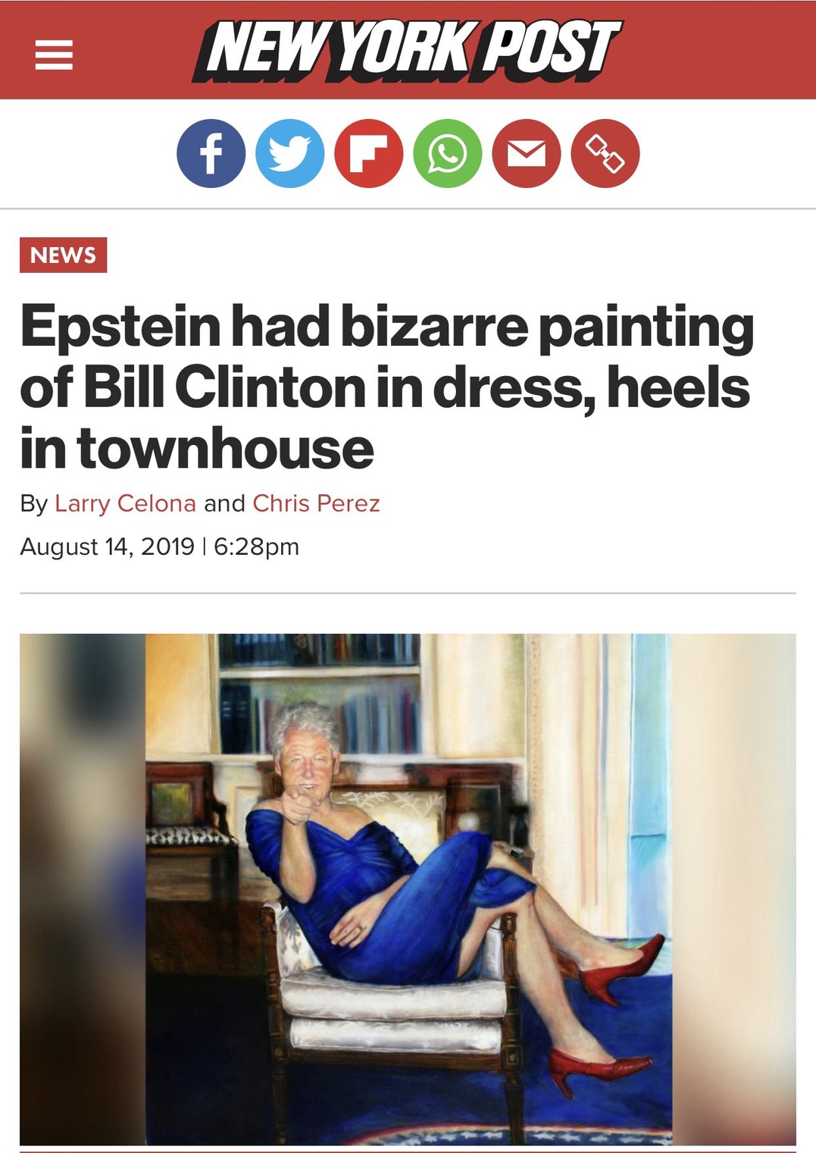Click the Epstein painting headline

(x=386, y=387)
